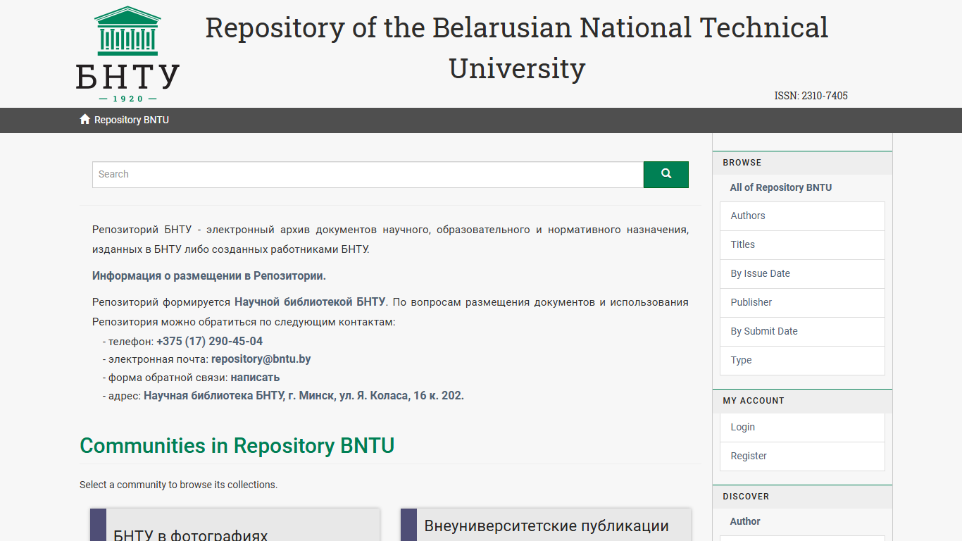The height and width of the screenshot is (541, 962).
Task: Click the Научной библиотекой БНТУ link
Action: [310, 301]
